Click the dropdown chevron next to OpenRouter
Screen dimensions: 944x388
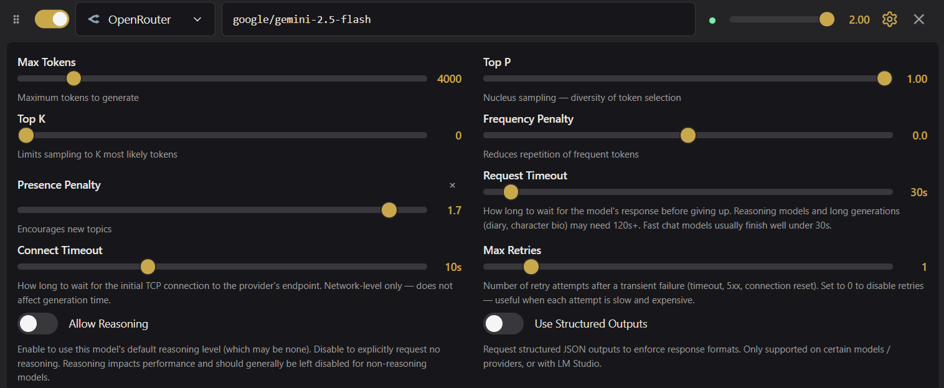(x=197, y=19)
